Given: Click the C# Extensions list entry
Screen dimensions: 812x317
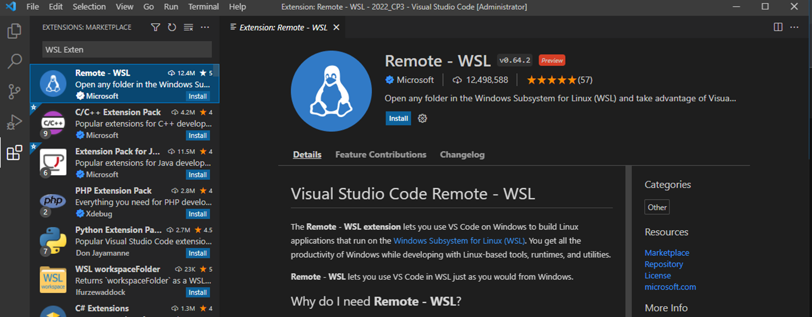Looking at the screenshot, I should tap(125, 309).
